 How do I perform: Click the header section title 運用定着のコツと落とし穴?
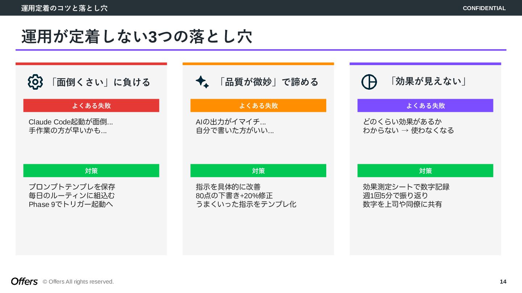(x=64, y=8)
